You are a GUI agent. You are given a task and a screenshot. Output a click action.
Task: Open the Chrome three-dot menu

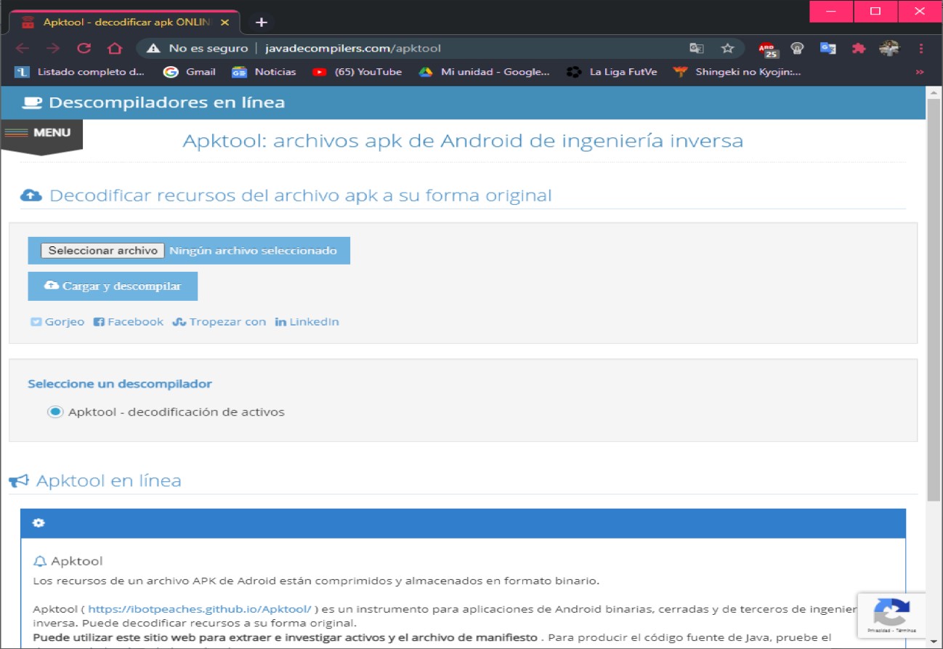click(920, 48)
